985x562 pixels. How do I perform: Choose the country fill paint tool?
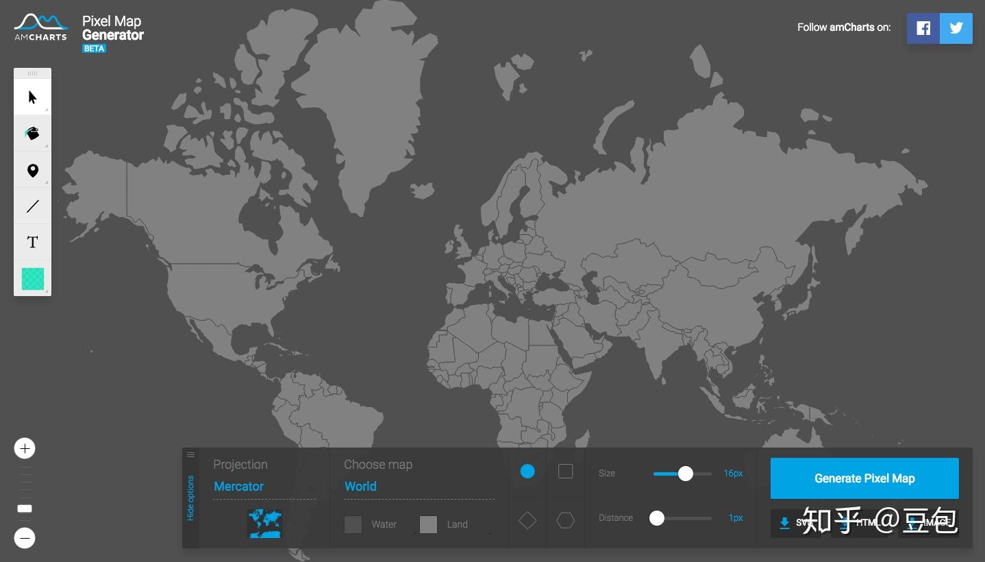pos(32,133)
